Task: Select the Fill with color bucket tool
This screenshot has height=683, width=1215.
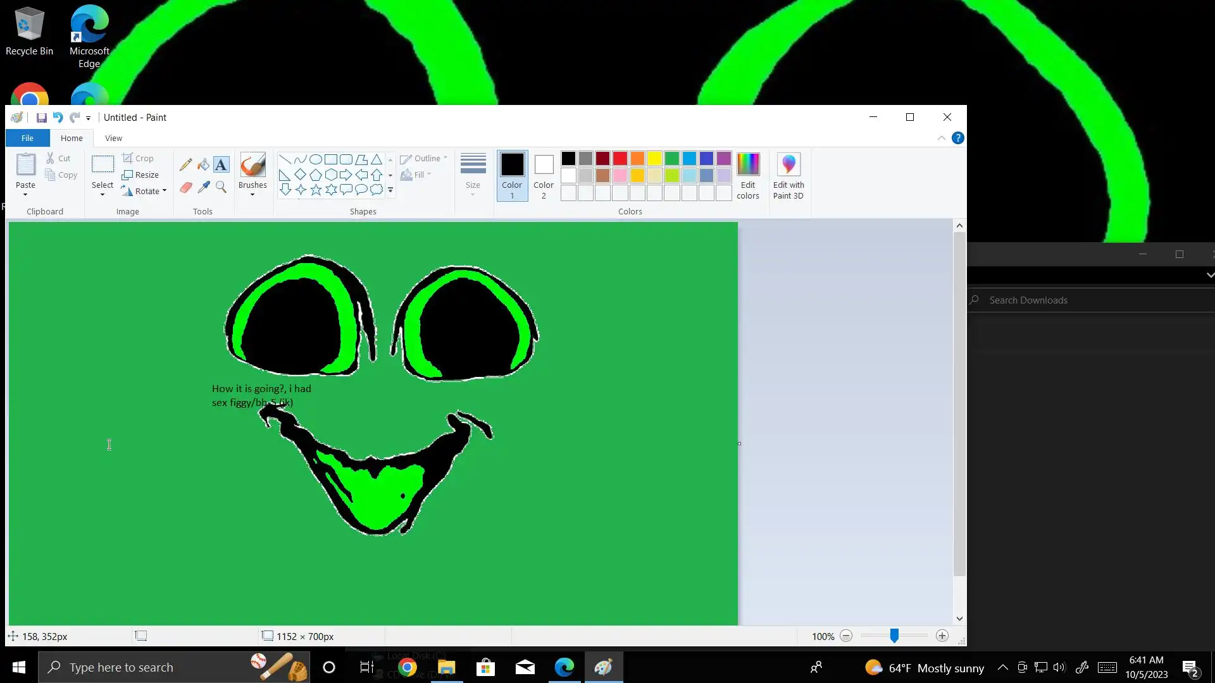Action: point(203,165)
